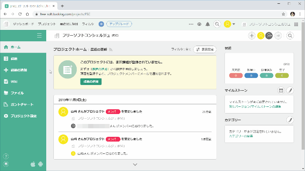Click the invite member icon in header
The image size is (305, 171).
pos(278,36)
